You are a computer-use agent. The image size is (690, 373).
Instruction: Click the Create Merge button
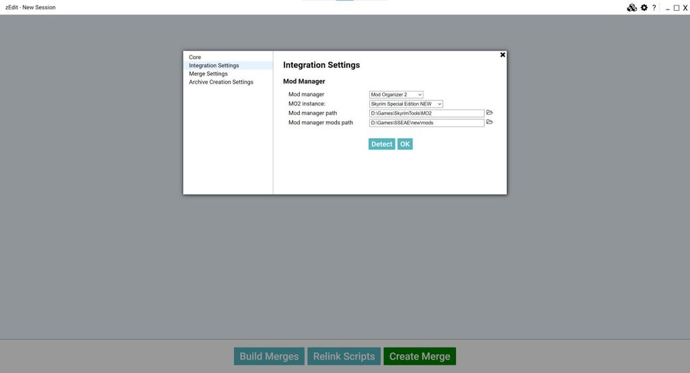coord(419,356)
